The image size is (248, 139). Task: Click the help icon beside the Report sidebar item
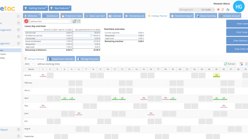pos(18,130)
